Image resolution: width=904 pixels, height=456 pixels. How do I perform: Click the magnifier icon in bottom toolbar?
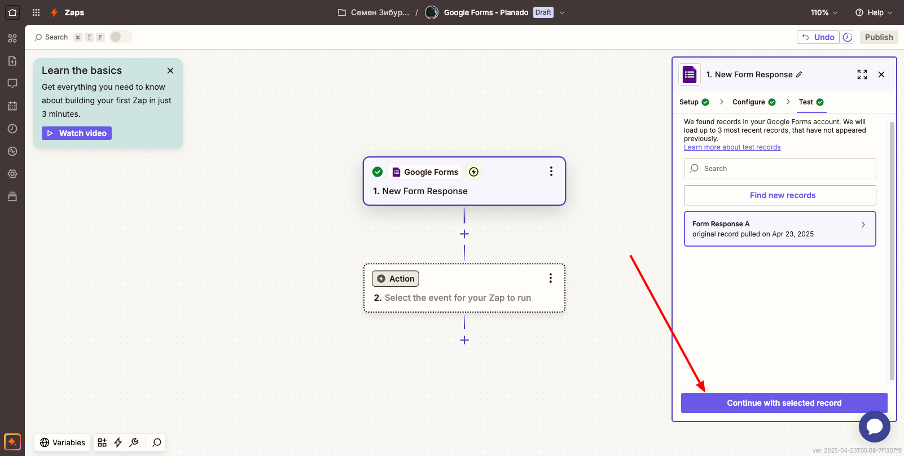point(157,442)
